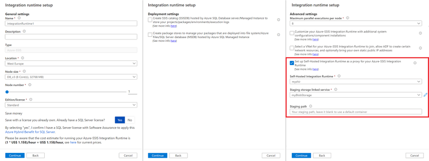Open the Staging storage linked service dropdown
429x161 pixels.
[x=355, y=95]
